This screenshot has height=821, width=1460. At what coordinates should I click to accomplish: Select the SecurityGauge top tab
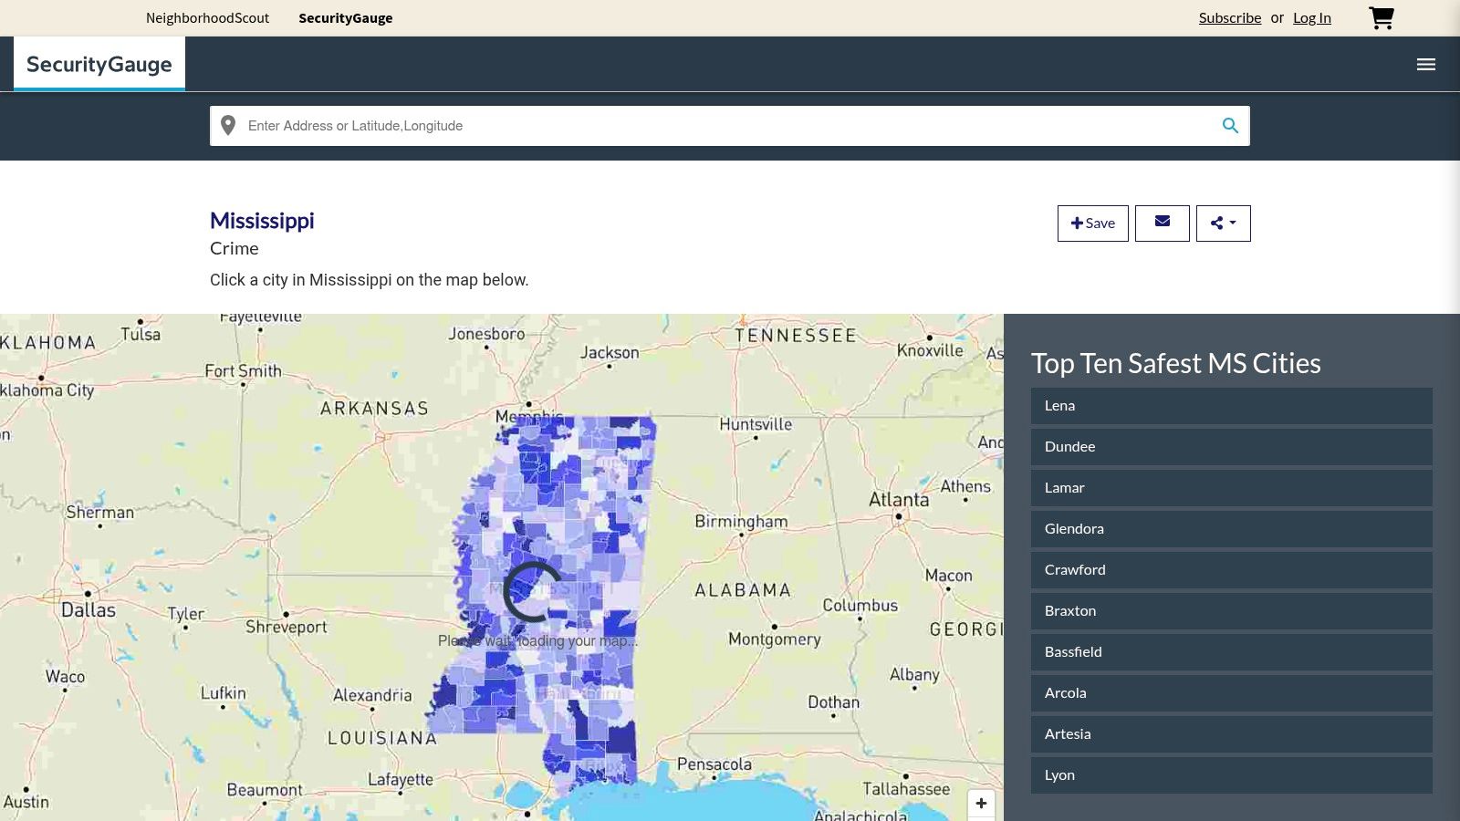pos(346,18)
